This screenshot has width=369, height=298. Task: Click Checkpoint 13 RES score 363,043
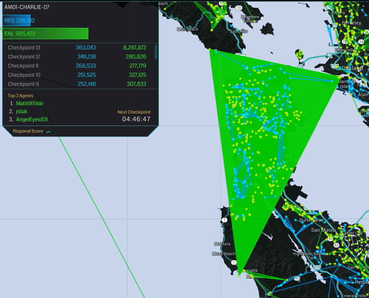[86, 48]
